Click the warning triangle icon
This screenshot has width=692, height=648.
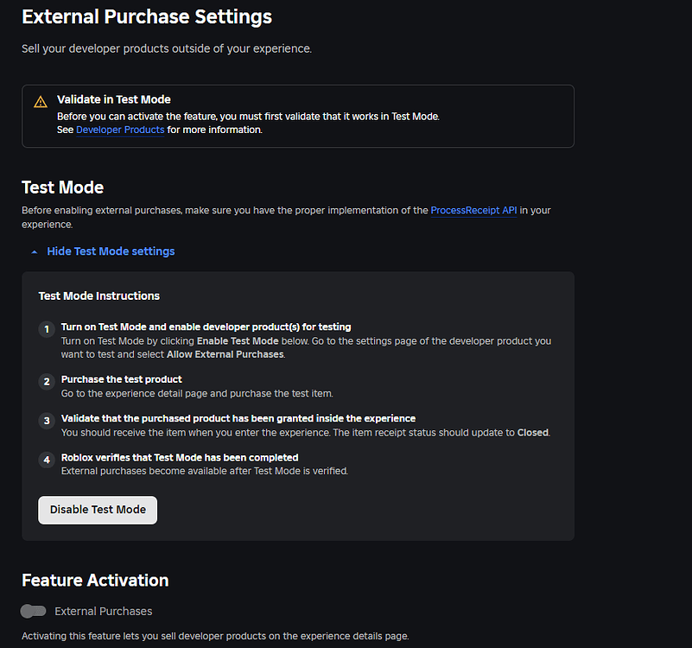[41, 102]
